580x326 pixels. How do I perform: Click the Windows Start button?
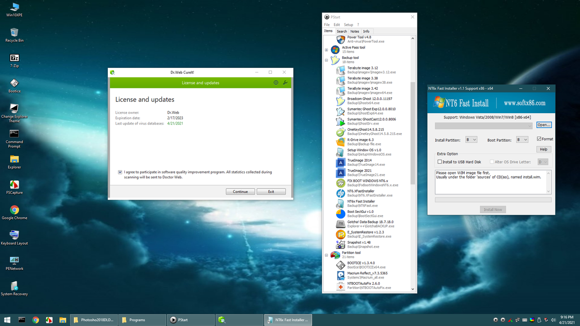[x=7, y=320]
